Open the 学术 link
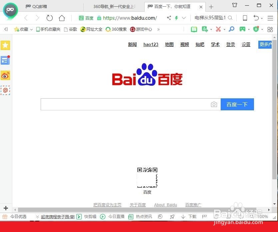The width and height of the screenshot is (278, 232). point(215,44)
